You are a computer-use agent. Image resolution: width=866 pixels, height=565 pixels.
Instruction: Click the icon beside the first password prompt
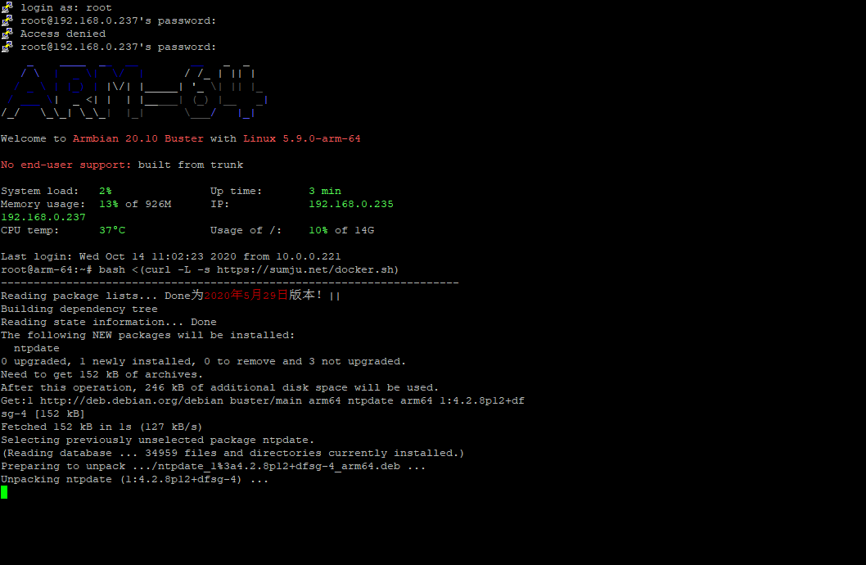click(x=7, y=20)
